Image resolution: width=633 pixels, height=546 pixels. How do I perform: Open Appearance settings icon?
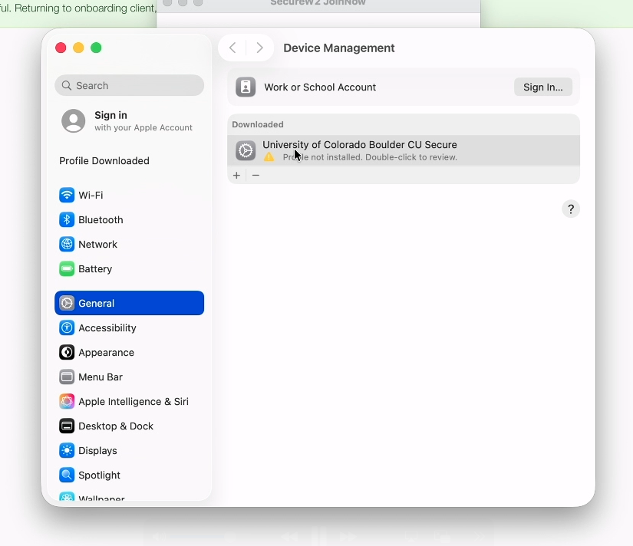(67, 353)
